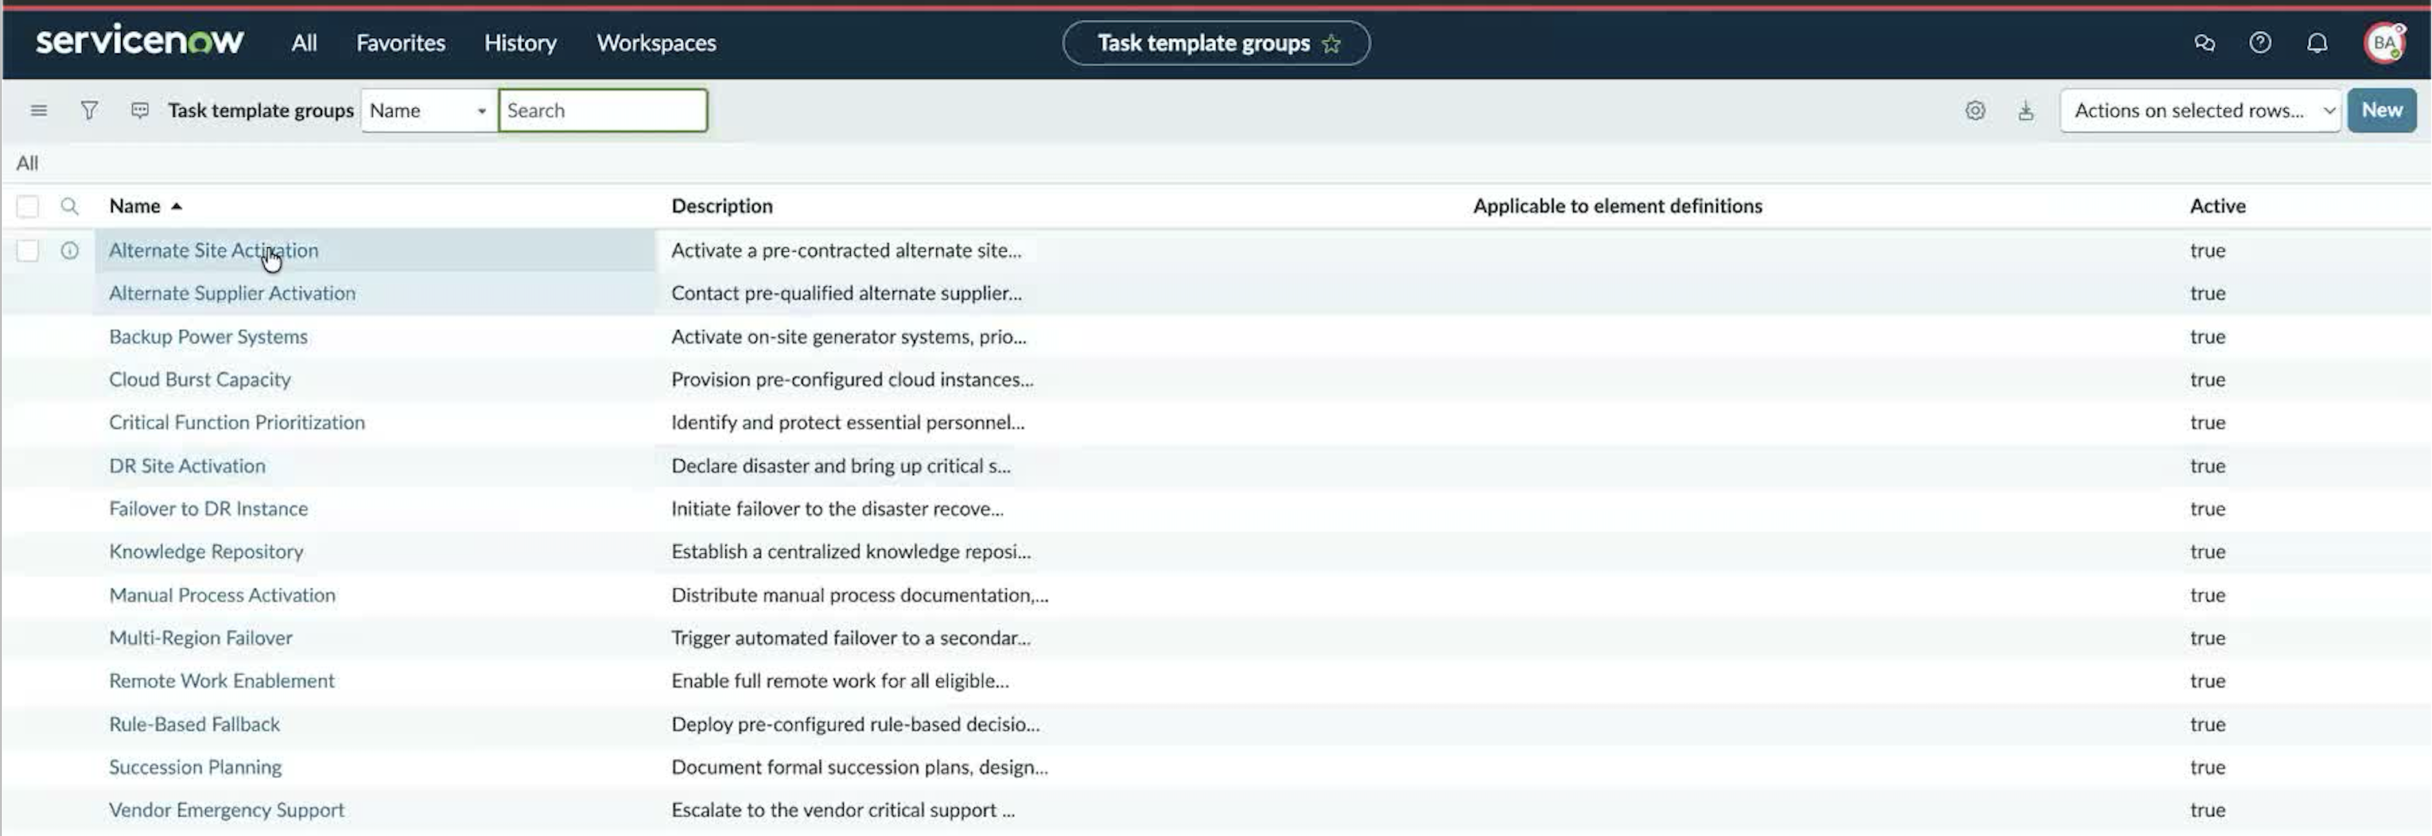Open Failover to DR Instance record
Image resolution: width=2432 pixels, height=836 pixels.
(208, 509)
